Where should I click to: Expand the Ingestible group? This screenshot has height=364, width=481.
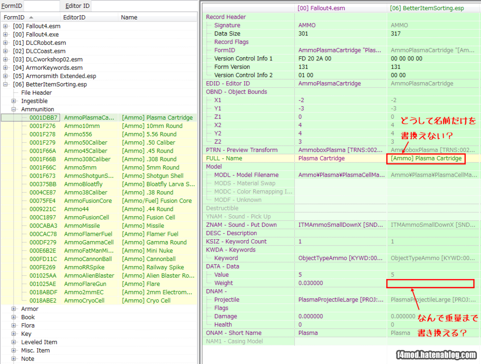14,101
